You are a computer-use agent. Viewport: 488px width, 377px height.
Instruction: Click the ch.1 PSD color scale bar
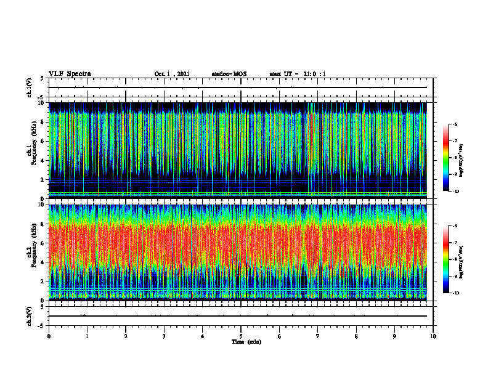click(445, 158)
